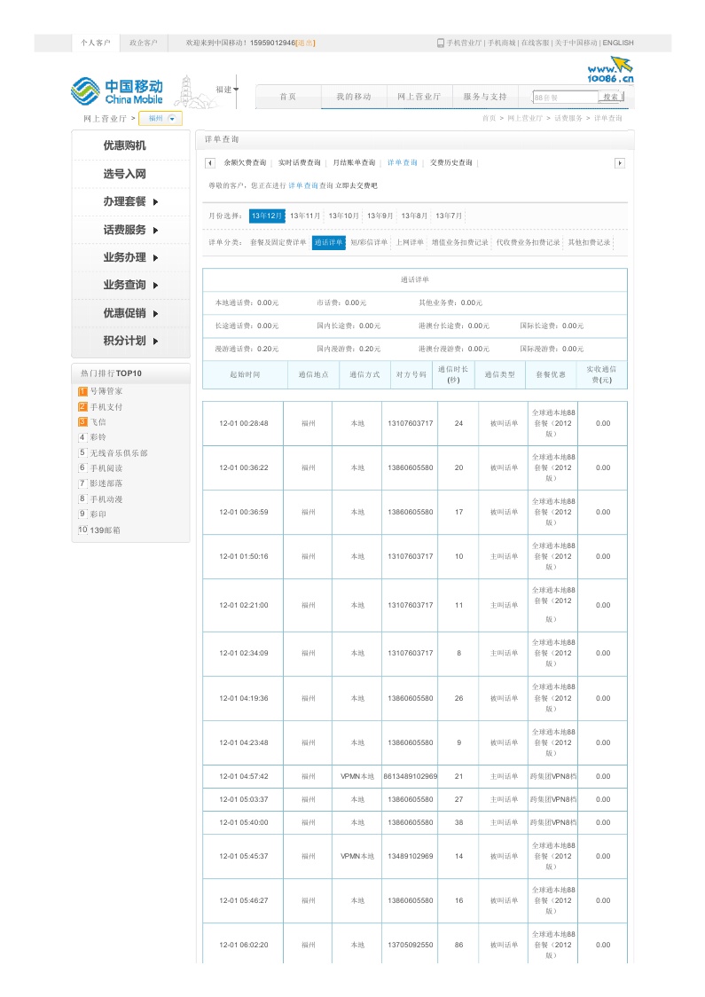
Task: Open 139邮箱 in the TOP10 list
Action: (x=105, y=530)
